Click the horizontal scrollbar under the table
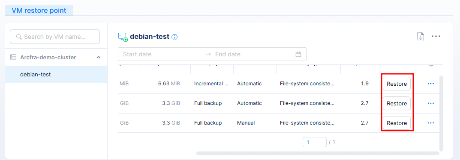Viewport: 460px width, 160px height. tap(318, 153)
